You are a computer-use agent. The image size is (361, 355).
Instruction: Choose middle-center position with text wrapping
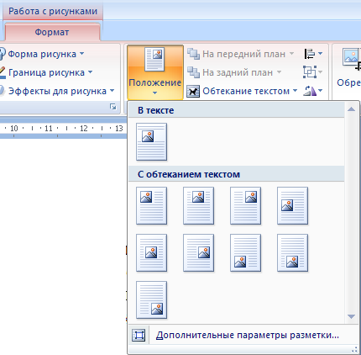tap(151, 253)
